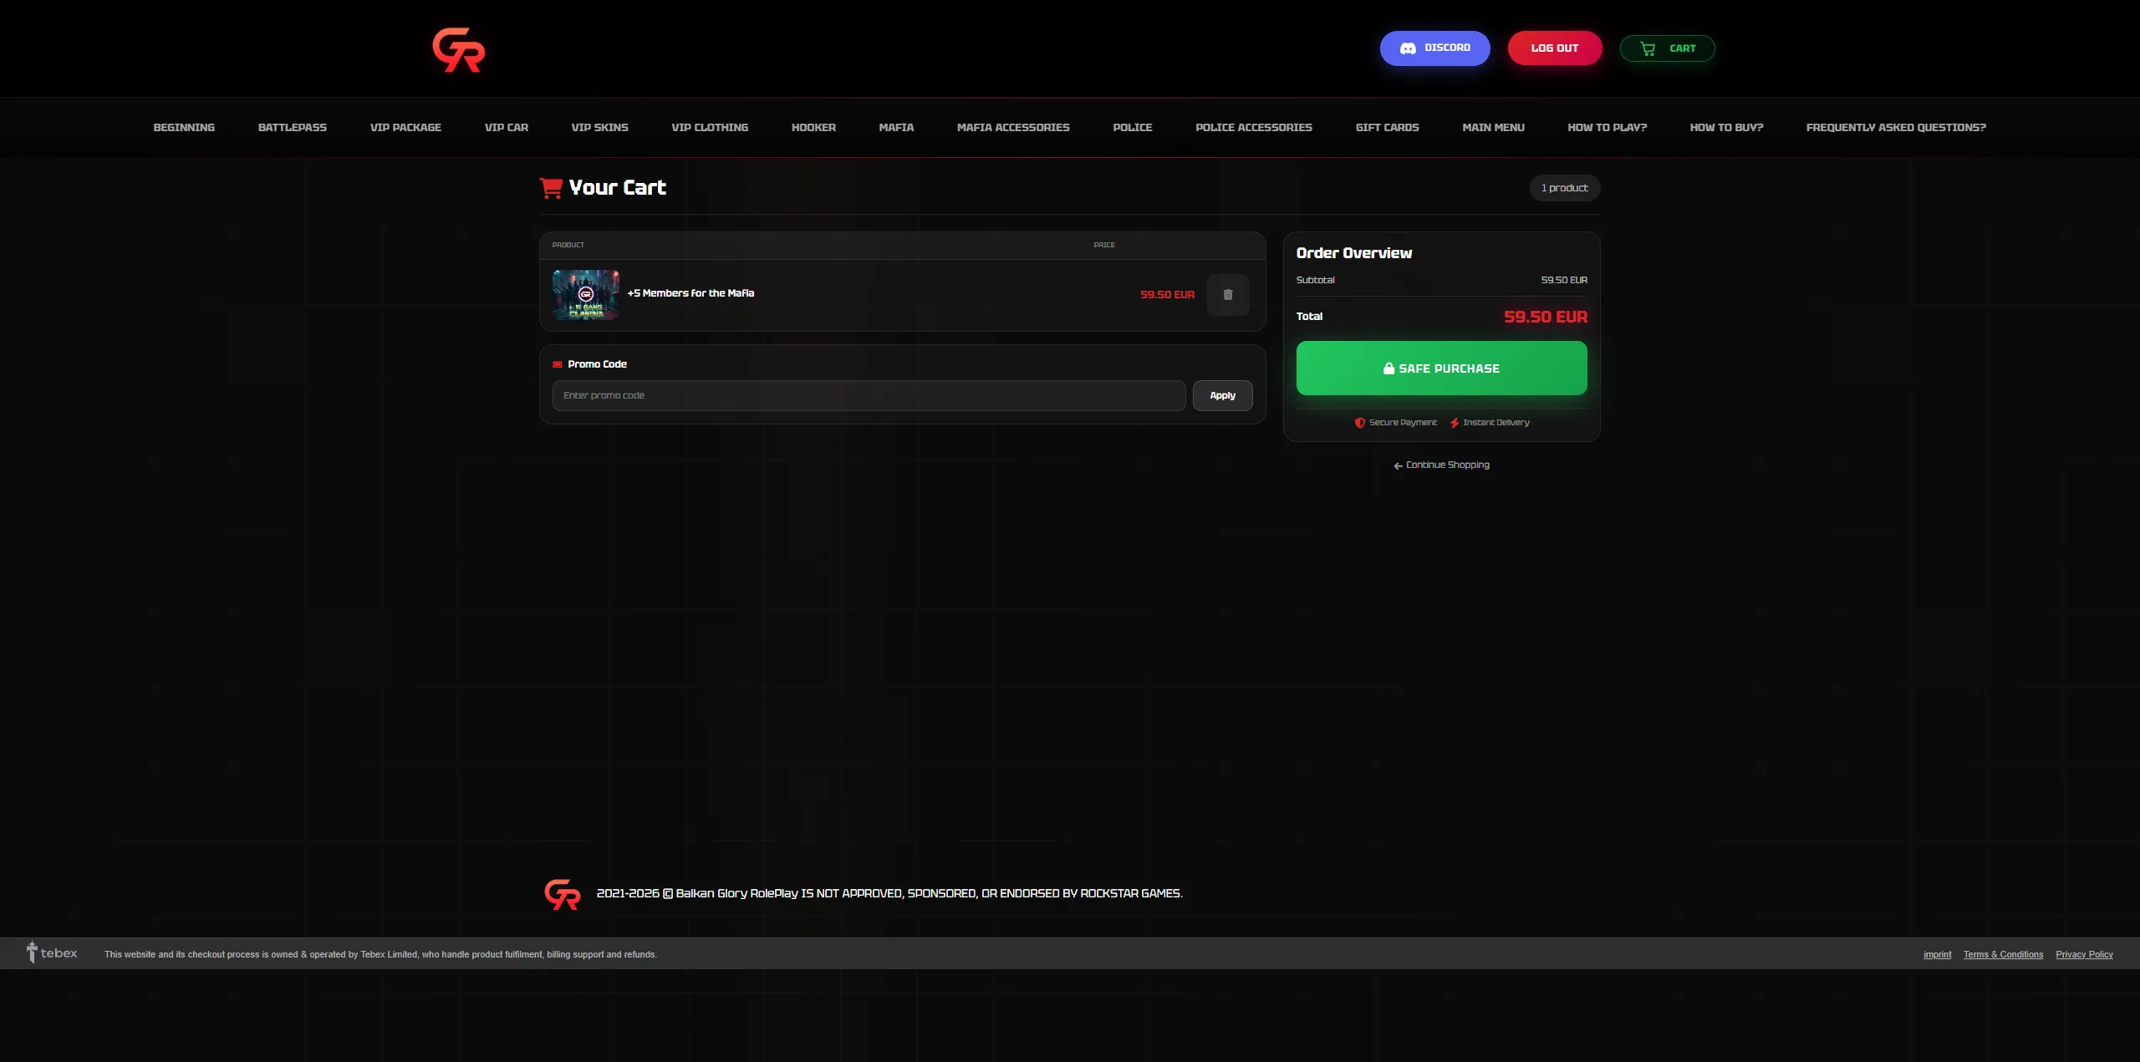Click the Log Out button
This screenshot has height=1062, width=2140.
[x=1554, y=48]
